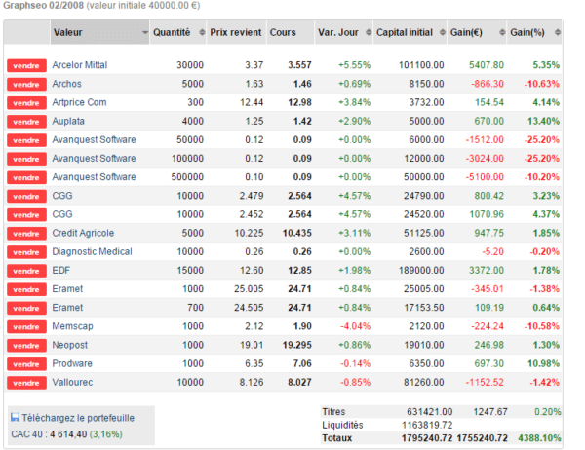Click Liquidités amount 1163819.72

click(427, 425)
